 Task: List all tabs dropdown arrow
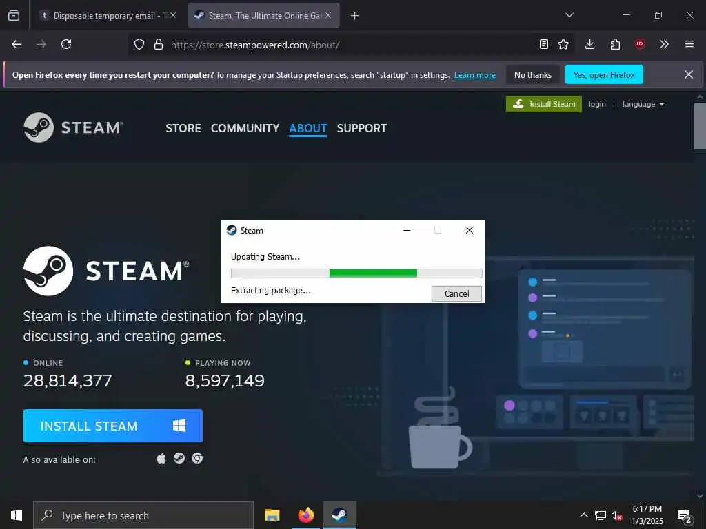(x=569, y=15)
